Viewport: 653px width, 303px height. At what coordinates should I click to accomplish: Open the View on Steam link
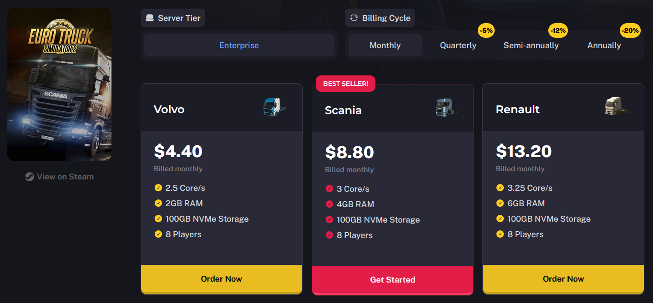pos(60,177)
